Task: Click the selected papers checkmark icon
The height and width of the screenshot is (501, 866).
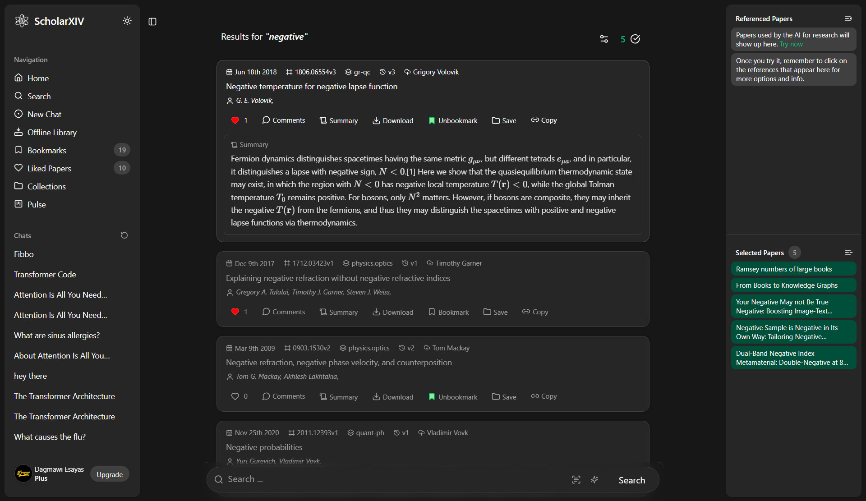Action: click(635, 39)
